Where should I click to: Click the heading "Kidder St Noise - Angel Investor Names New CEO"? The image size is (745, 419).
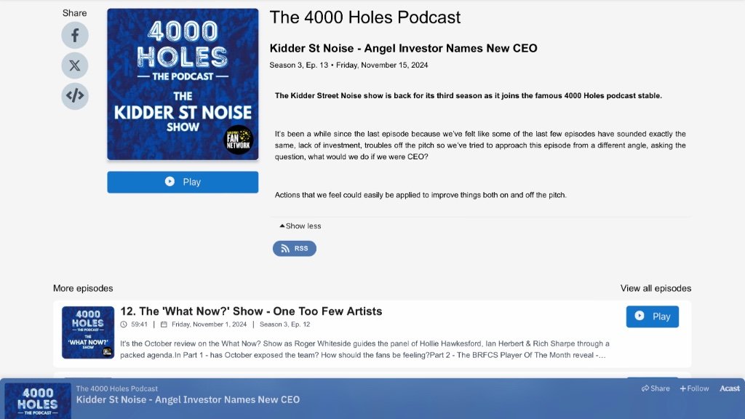point(403,49)
